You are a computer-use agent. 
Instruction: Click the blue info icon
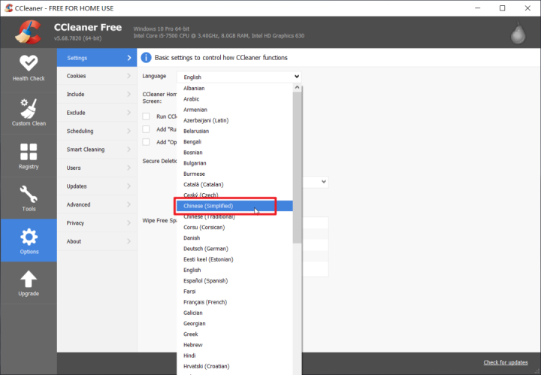pyautogui.click(x=146, y=58)
